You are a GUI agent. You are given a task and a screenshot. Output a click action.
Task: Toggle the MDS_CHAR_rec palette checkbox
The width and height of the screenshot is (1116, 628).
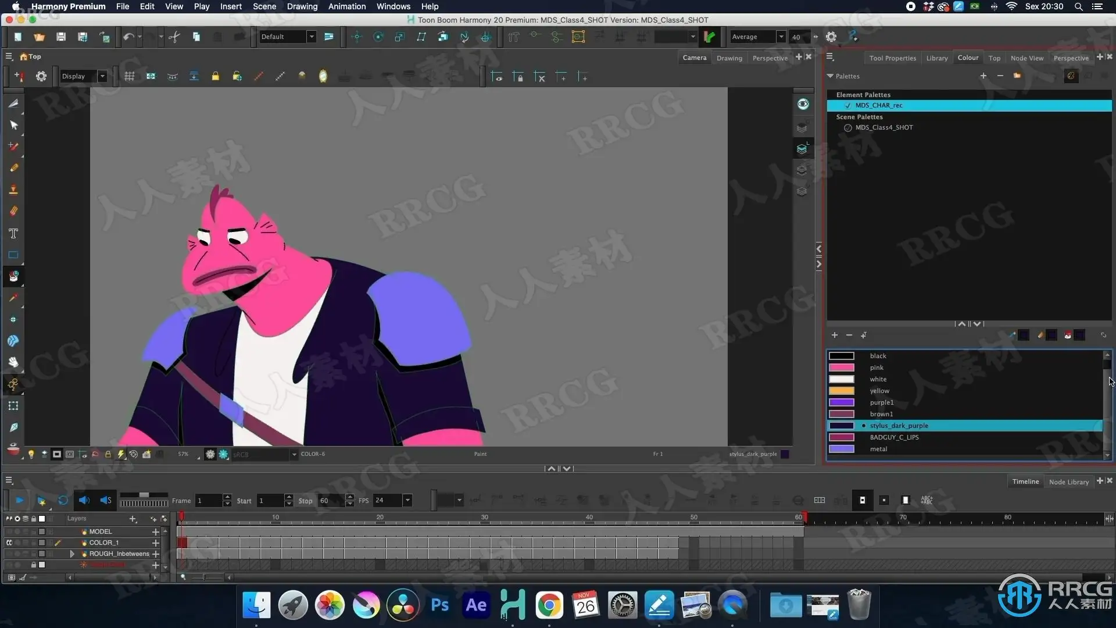pyautogui.click(x=847, y=105)
